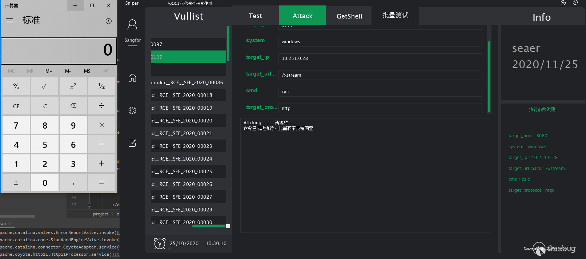
Task: Click calculator digit 5
Action: click(x=45, y=144)
